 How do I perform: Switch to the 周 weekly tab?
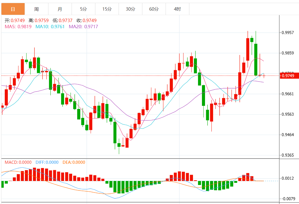tap(36, 9)
